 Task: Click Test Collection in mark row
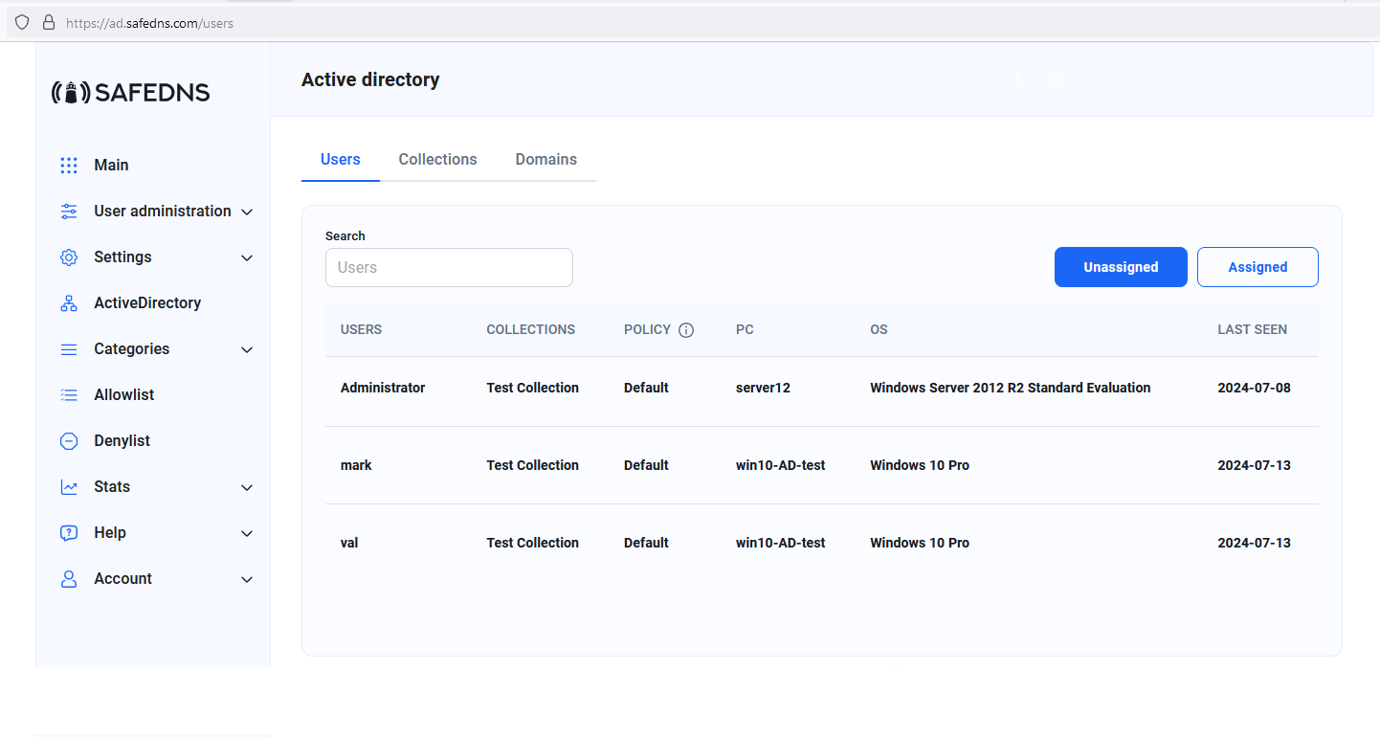[x=532, y=465]
